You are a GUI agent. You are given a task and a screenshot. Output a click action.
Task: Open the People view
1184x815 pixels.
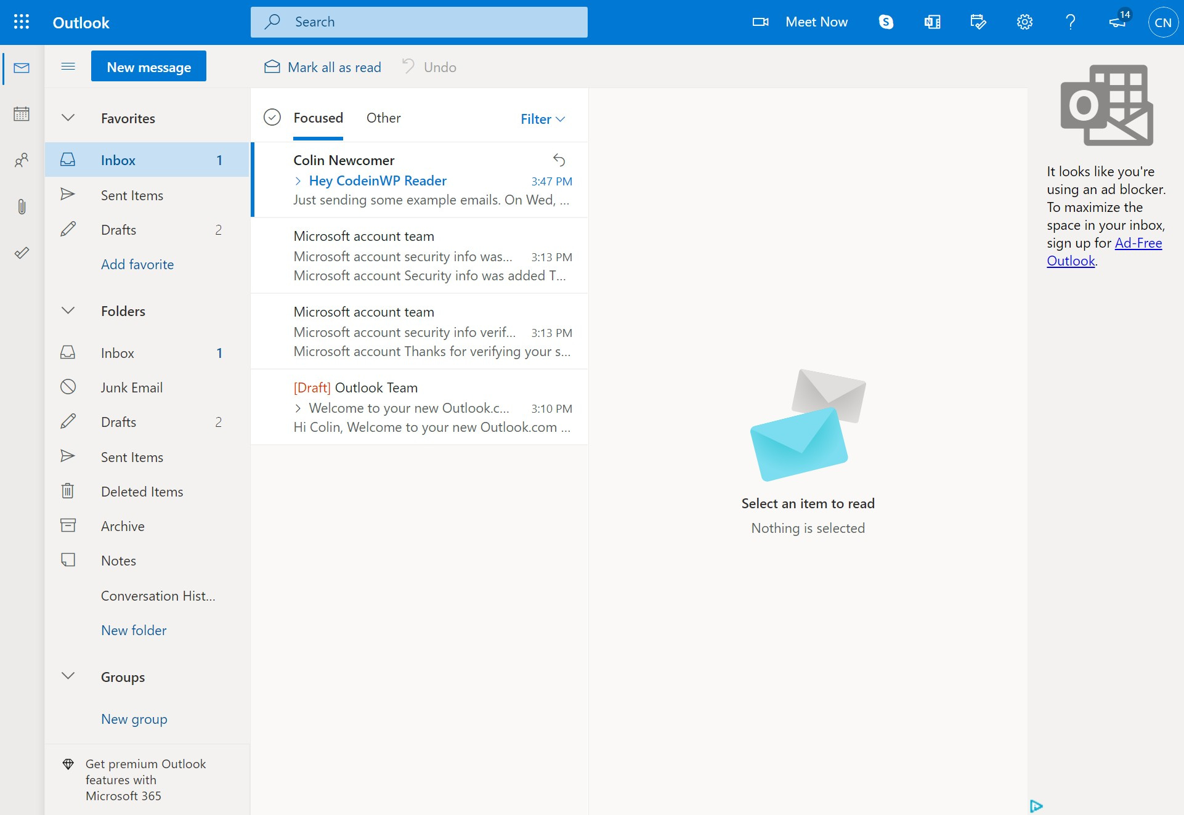(x=22, y=160)
